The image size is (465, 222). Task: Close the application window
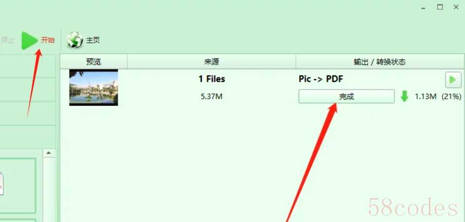pos(456,7)
